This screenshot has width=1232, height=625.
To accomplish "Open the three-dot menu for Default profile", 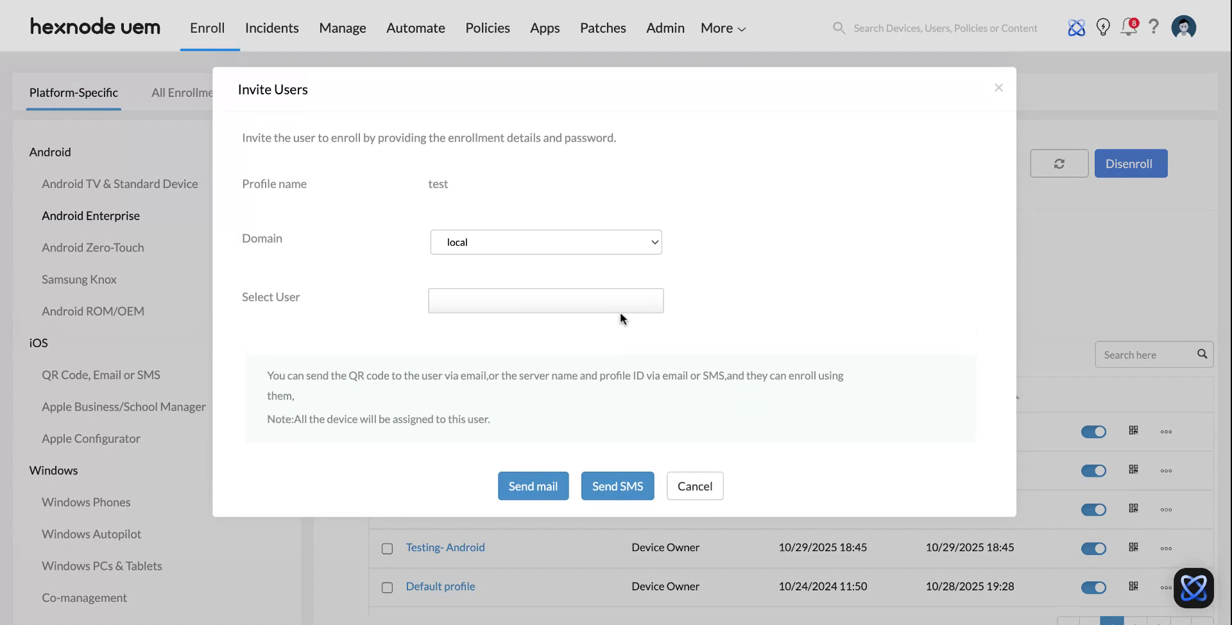I will [1167, 587].
